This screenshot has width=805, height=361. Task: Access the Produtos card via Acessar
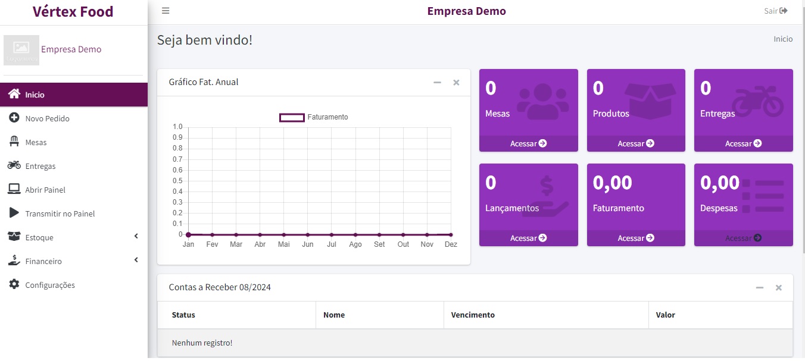click(x=635, y=143)
